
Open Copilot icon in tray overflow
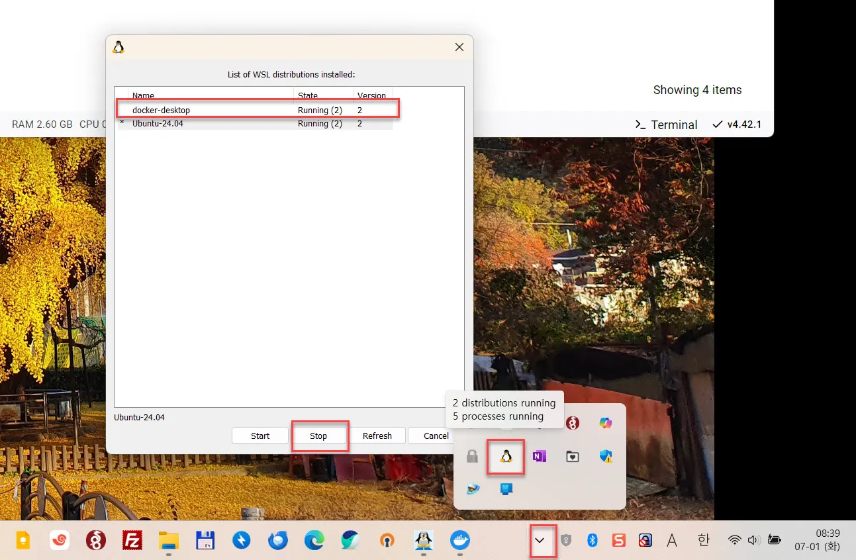pyautogui.click(x=605, y=422)
